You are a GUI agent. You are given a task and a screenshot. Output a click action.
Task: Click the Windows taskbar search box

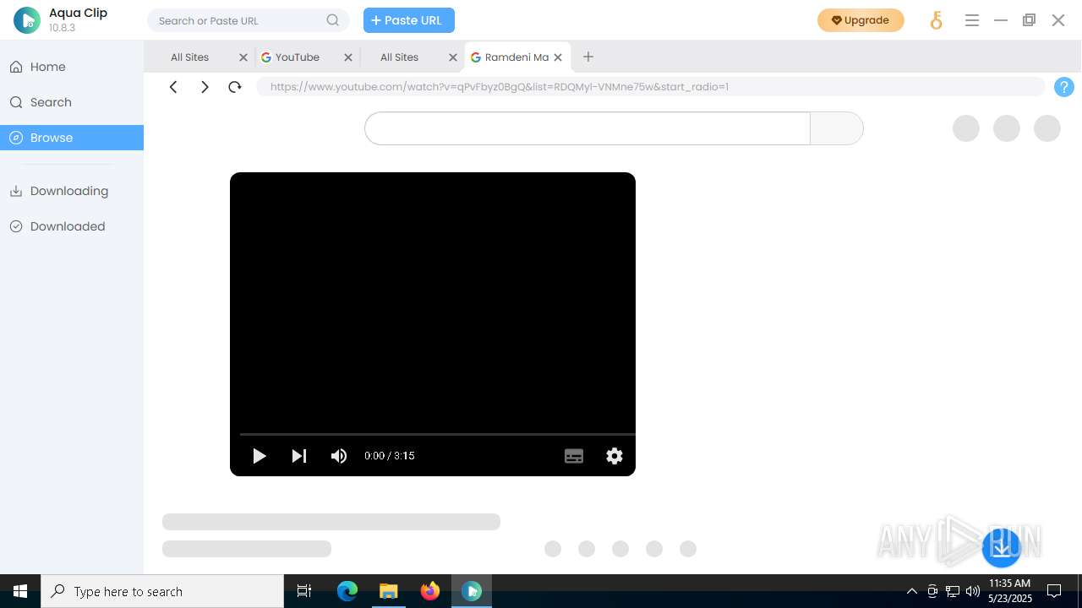162,591
